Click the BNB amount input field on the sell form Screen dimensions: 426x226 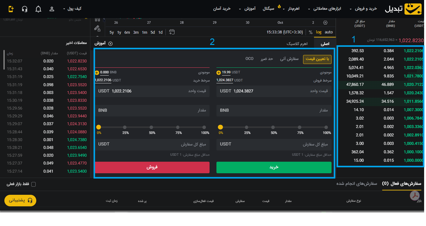point(152,110)
